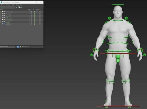Screen dimensions: 147x109
Task: Click the layer icon of FK Bones_H
Action: (4, 18)
